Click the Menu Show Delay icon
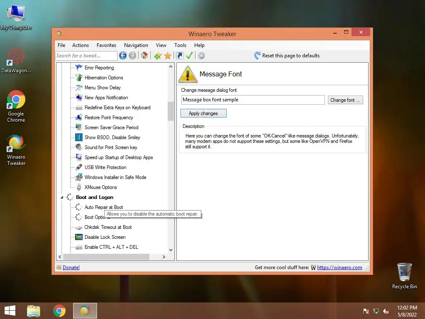 point(79,87)
